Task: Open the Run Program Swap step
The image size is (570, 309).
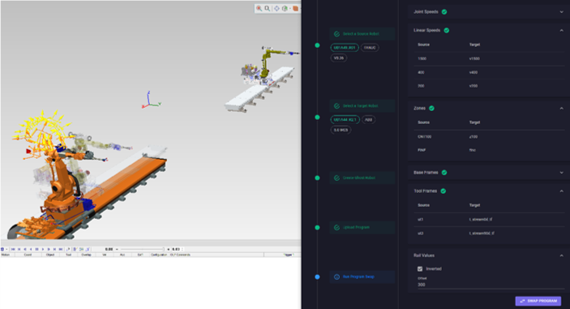Action: [x=362, y=277]
